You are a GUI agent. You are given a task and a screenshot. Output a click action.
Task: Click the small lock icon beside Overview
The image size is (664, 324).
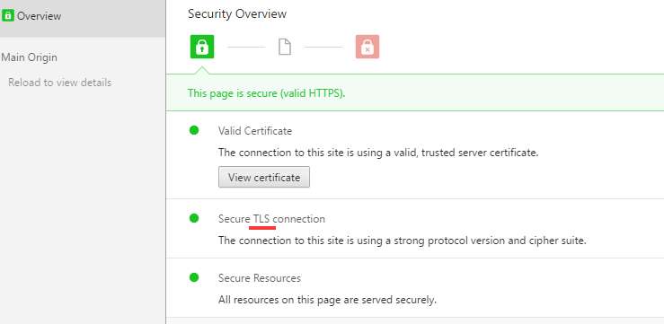(x=8, y=16)
